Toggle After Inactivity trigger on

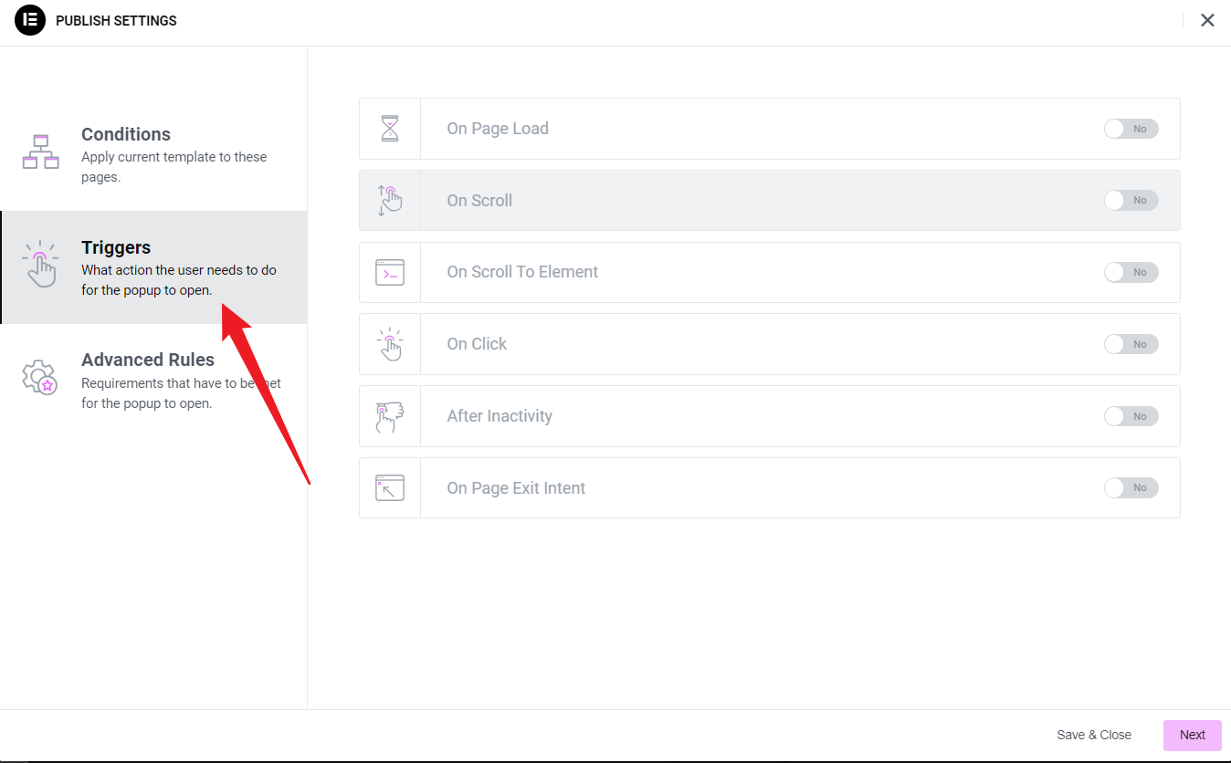pyautogui.click(x=1131, y=416)
